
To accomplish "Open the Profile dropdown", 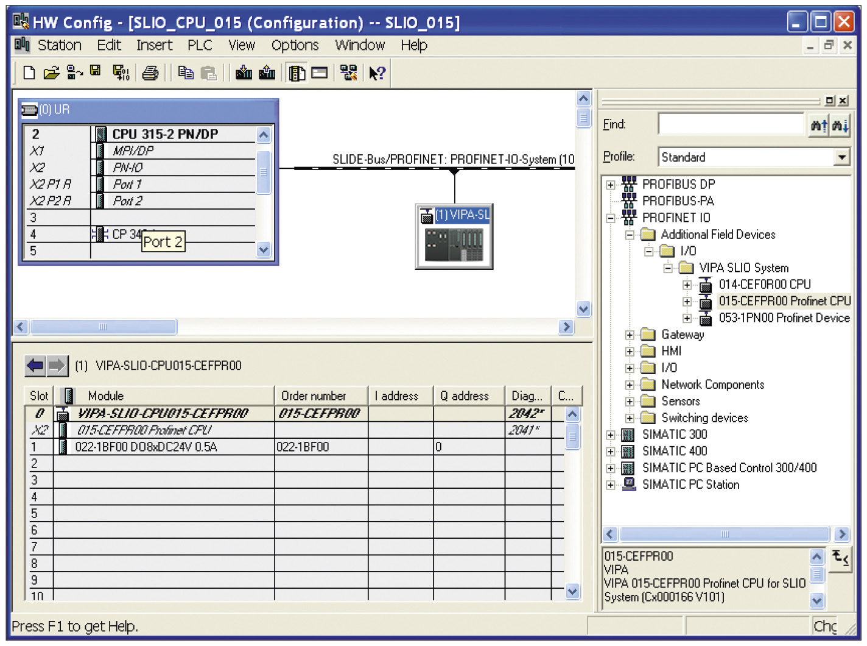I will 841,157.
